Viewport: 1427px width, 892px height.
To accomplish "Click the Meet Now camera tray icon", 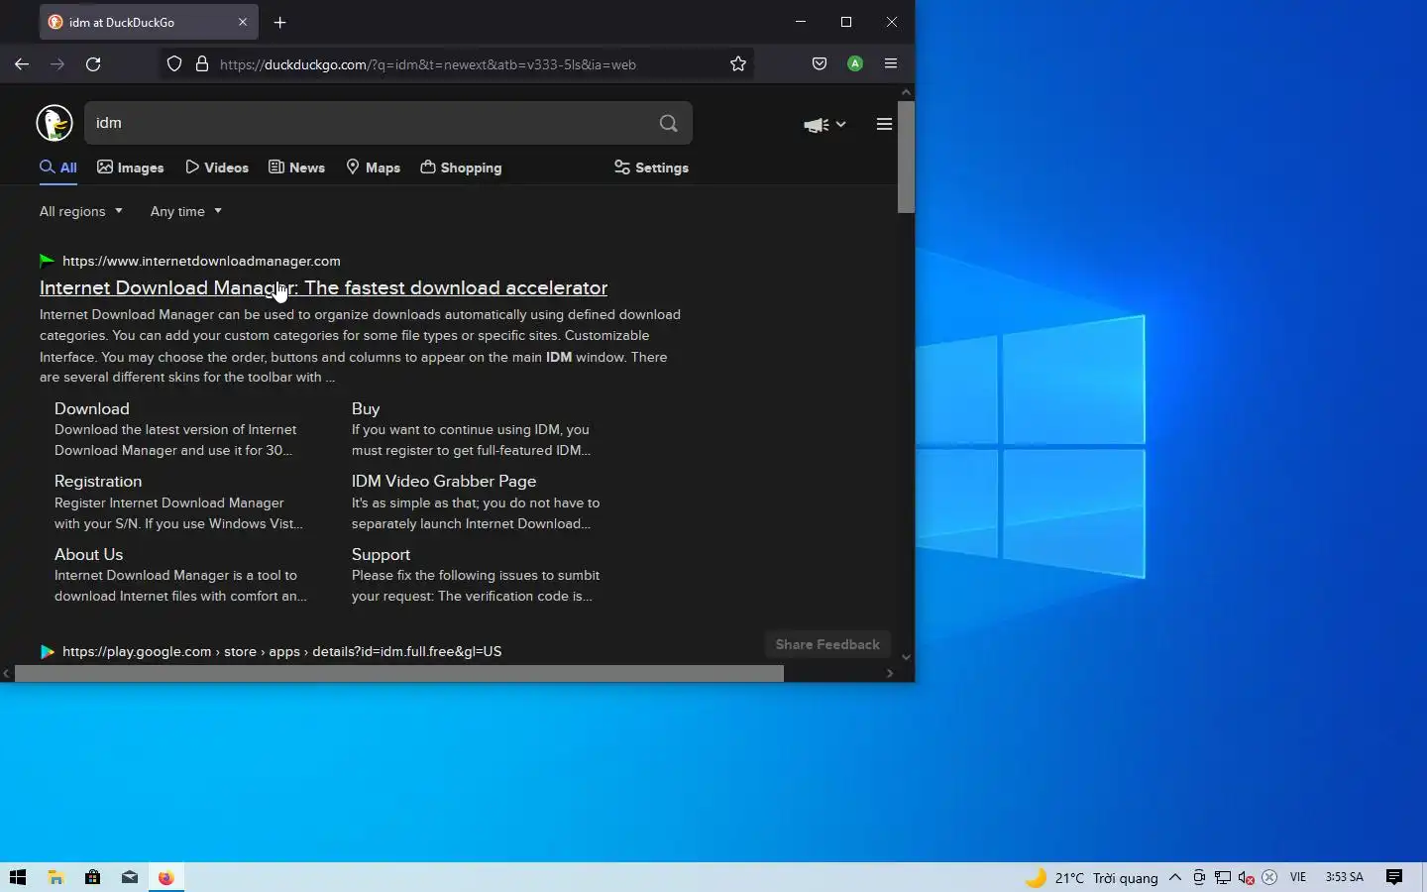I will [1199, 877].
